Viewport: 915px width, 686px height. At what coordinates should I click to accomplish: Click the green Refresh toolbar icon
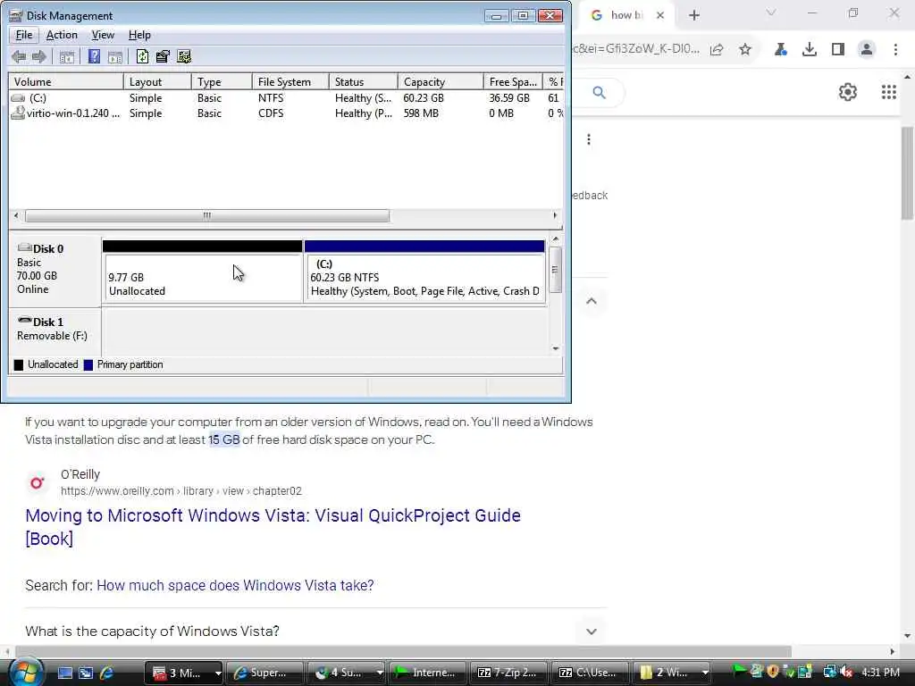pos(142,56)
